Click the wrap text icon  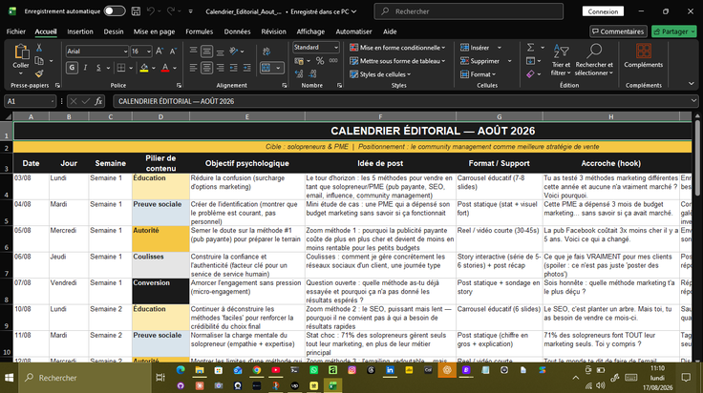(266, 52)
